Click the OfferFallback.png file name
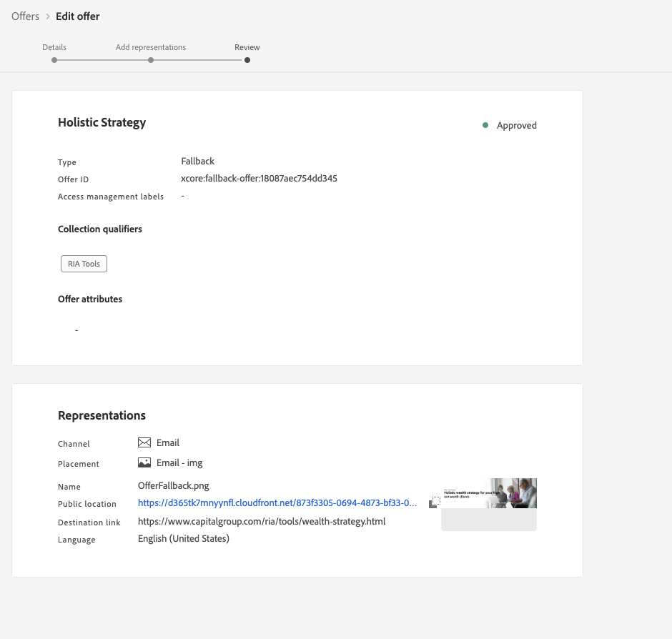This screenshot has height=639, width=672. point(174,485)
